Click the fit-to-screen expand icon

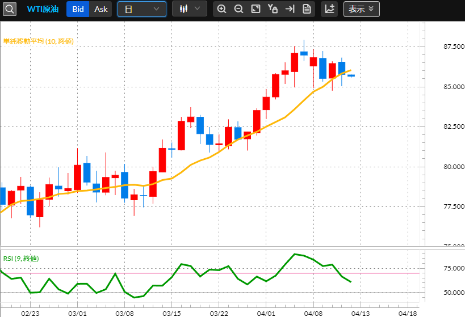tap(255, 9)
